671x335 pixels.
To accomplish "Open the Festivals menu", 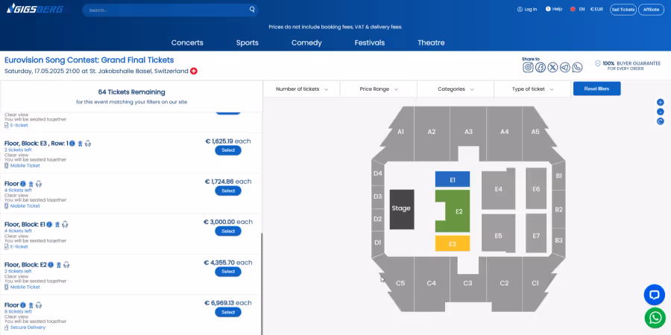I will click(370, 42).
